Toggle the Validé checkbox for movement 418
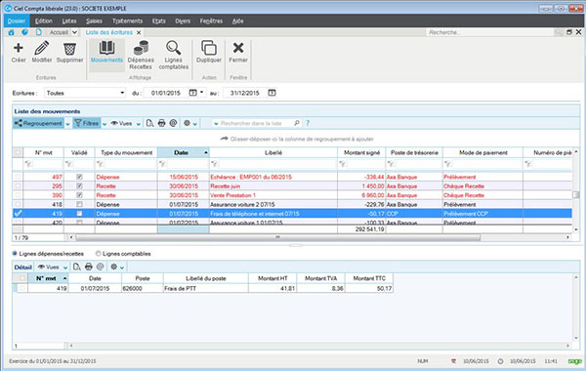Viewport: 586px width, 371px height. [x=79, y=204]
